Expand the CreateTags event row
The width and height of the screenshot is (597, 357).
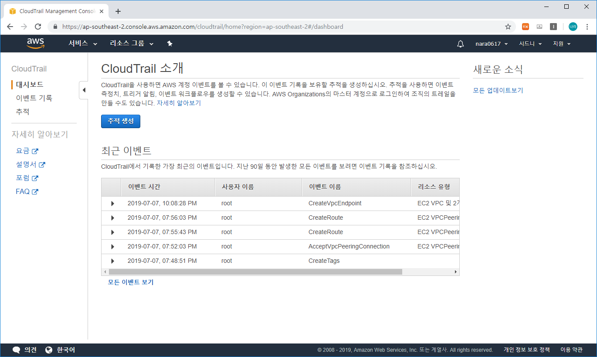[x=112, y=261]
